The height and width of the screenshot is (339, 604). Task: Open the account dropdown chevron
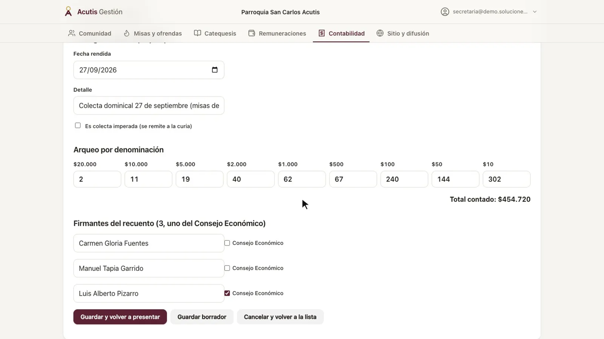click(x=535, y=12)
